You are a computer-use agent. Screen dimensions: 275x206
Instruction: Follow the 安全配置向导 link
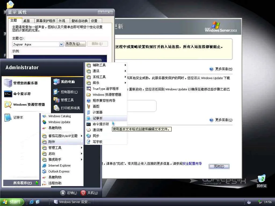192,163
